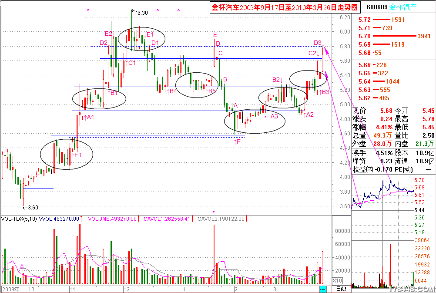Screen dimensions: 436x293
Task: Select the sell order row 5.72 with 1591
Action: point(381,20)
